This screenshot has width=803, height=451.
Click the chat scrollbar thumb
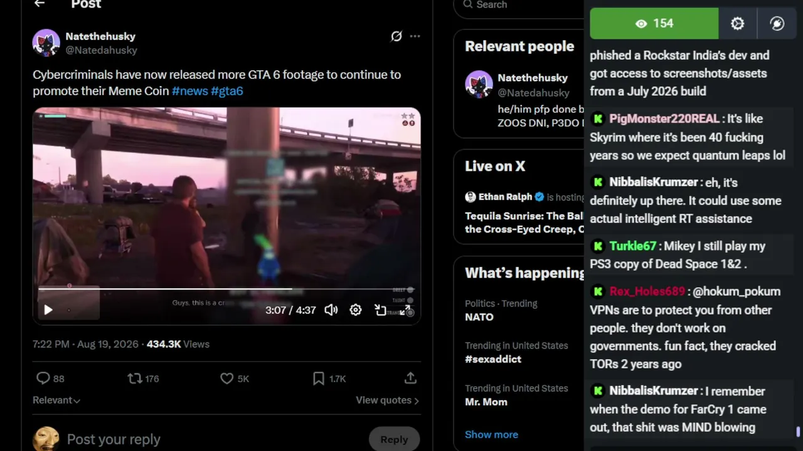point(798,432)
